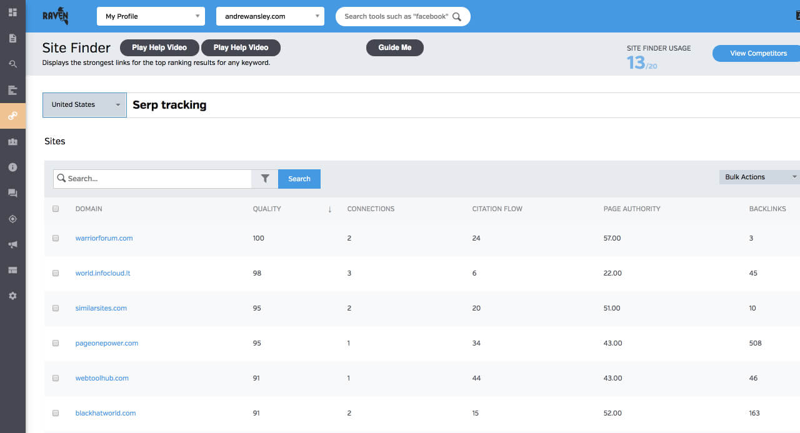Select the pageonepower.com row checkbox

[x=55, y=343]
